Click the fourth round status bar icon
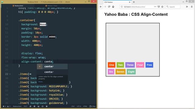 point(43,106)
